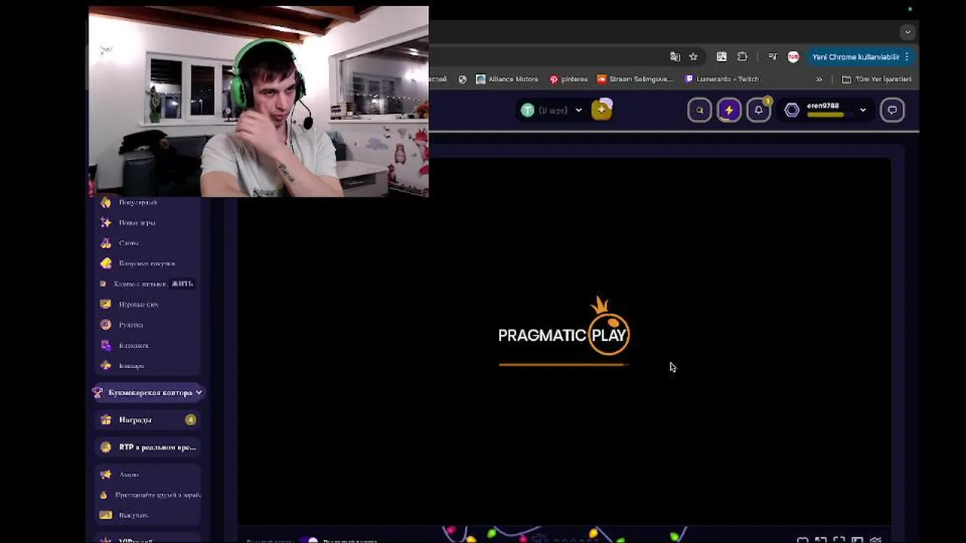Screen dimensions: 966x543
Task: Open the pinteres bookmark
Action: point(568,79)
